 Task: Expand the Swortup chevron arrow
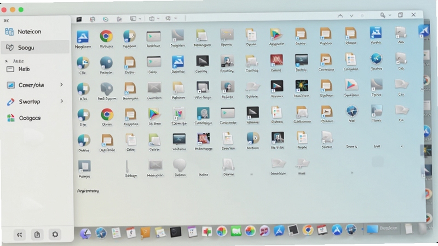point(61,101)
